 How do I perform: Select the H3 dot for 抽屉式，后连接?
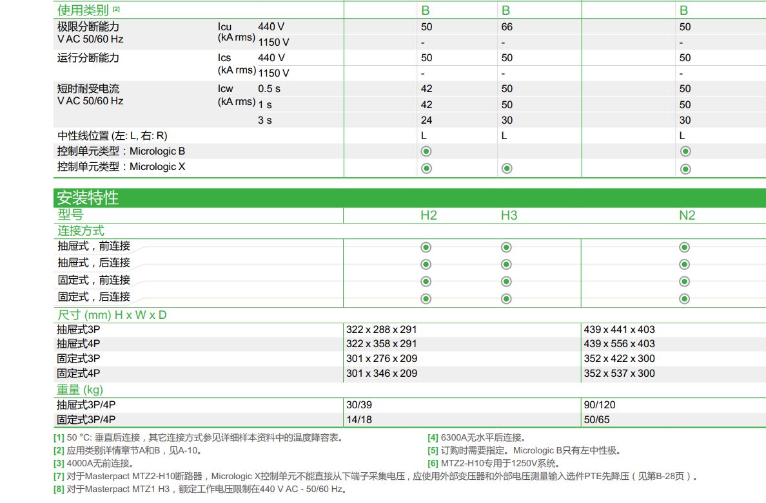pyautogui.click(x=507, y=265)
